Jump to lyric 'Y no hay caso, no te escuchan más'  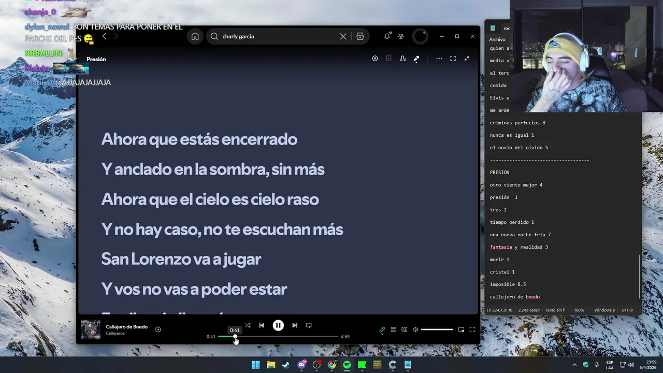coord(222,229)
